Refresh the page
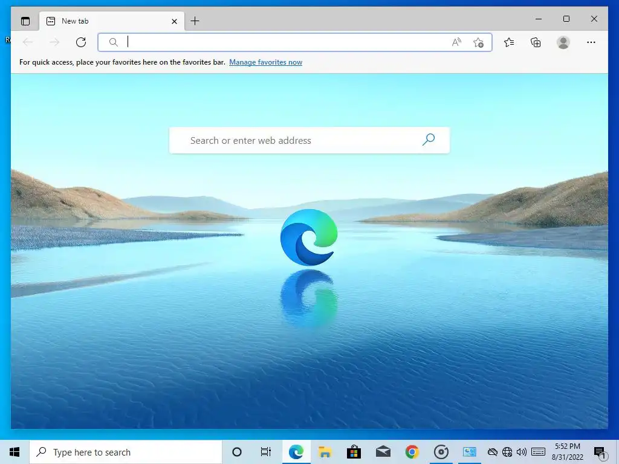The image size is (619, 464). (81, 42)
